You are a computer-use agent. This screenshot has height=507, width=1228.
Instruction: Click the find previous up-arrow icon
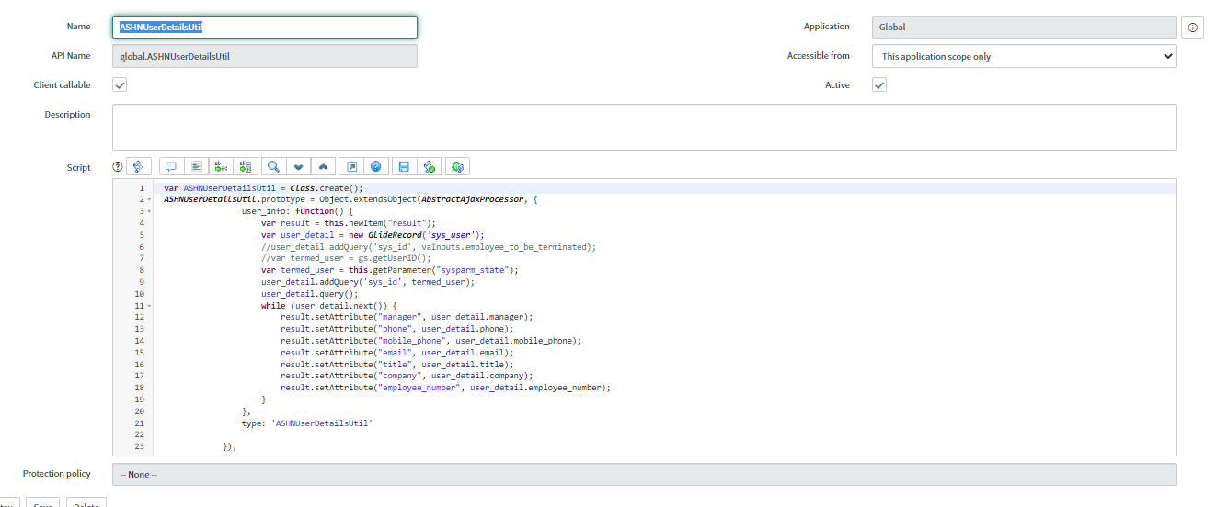coord(322,166)
